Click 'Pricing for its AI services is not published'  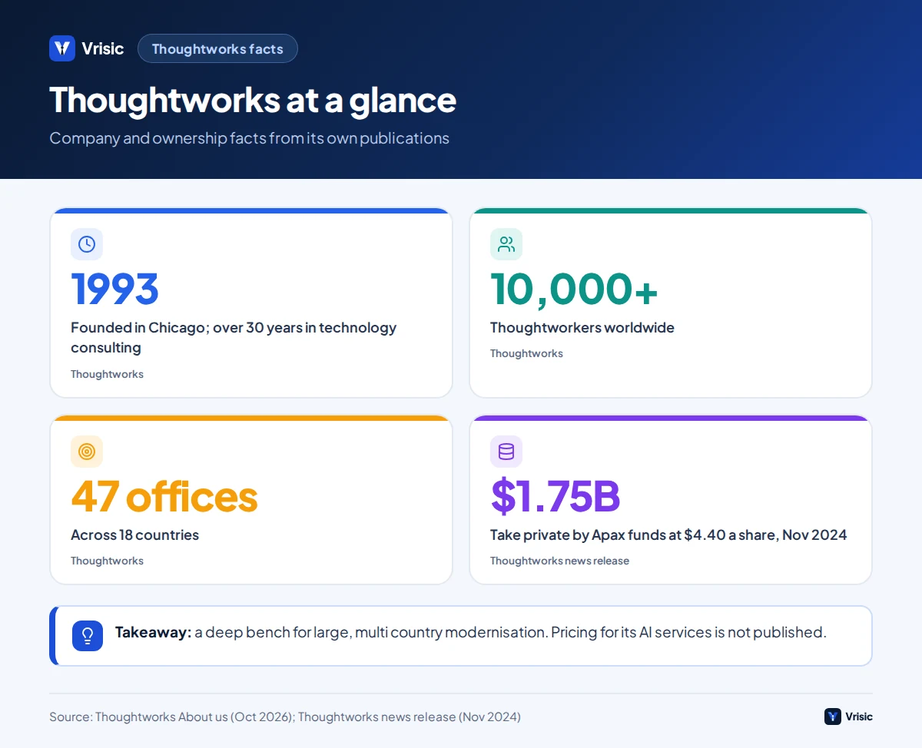(x=688, y=633)
